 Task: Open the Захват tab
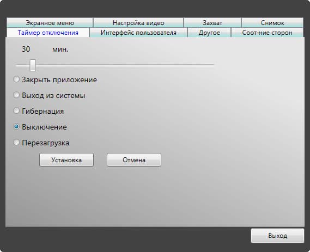click(x=212, y=23)
